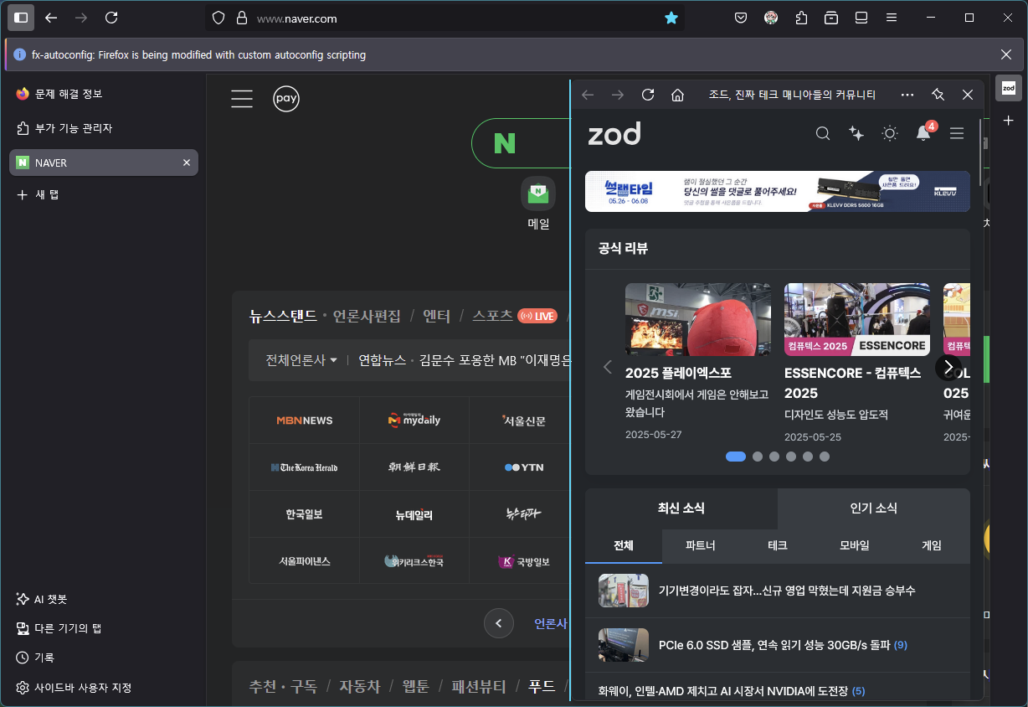Select the NAVER vertical tab
The image size is (1028, 707).
104,163
